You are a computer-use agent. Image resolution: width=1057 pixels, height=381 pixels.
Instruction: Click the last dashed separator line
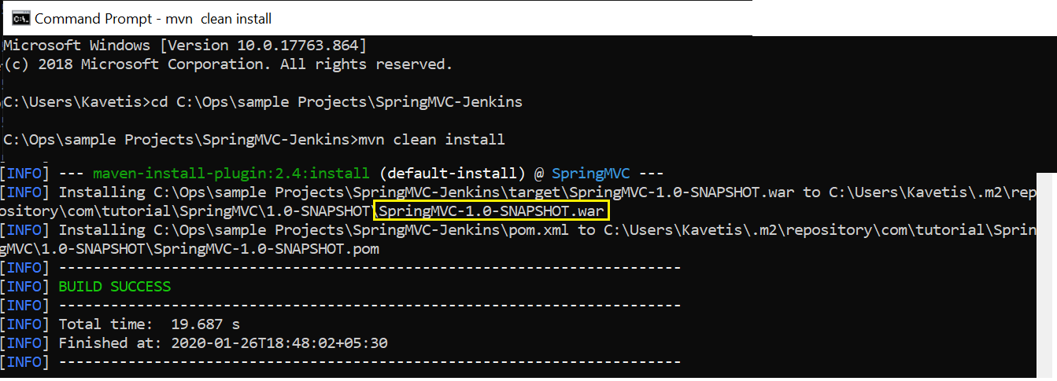pyautogui.click(x=369, y=362)
